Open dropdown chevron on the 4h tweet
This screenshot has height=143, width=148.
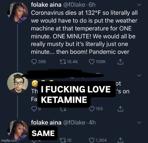point(139,122)
